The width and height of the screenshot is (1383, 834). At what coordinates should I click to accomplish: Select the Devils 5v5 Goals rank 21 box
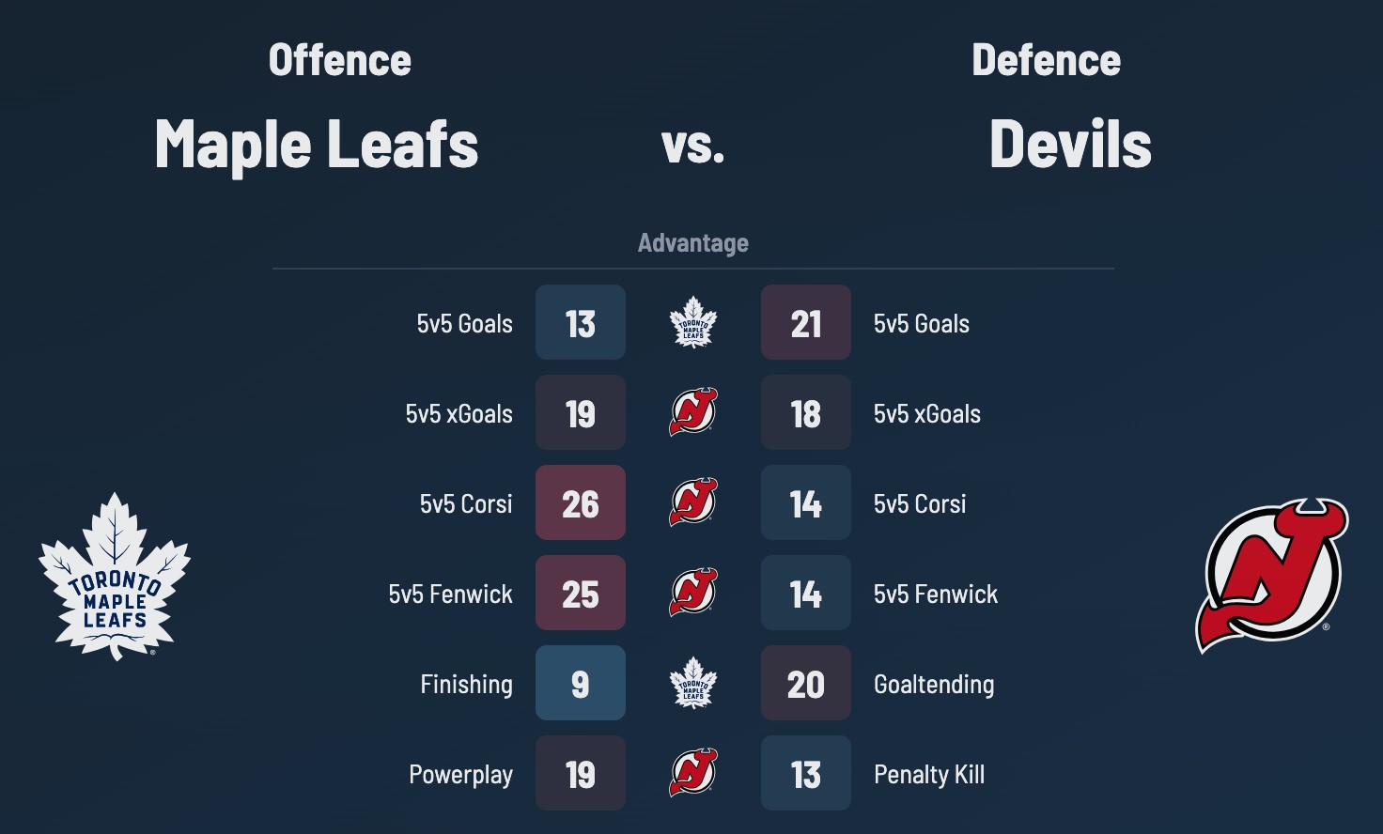tap(806, 322)
